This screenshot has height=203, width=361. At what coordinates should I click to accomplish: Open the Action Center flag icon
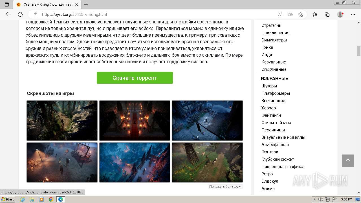tap(334, 199)
